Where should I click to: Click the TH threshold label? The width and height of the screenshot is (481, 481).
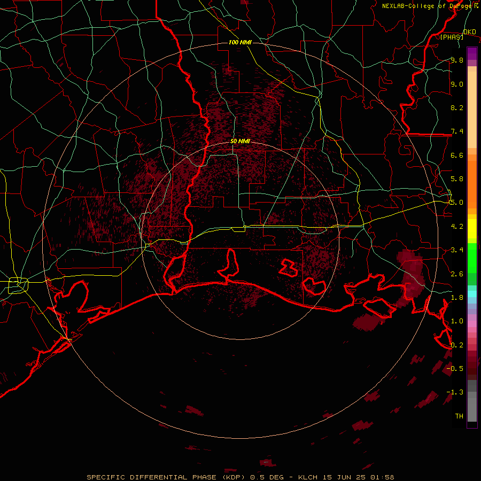(x=459, y=416)
